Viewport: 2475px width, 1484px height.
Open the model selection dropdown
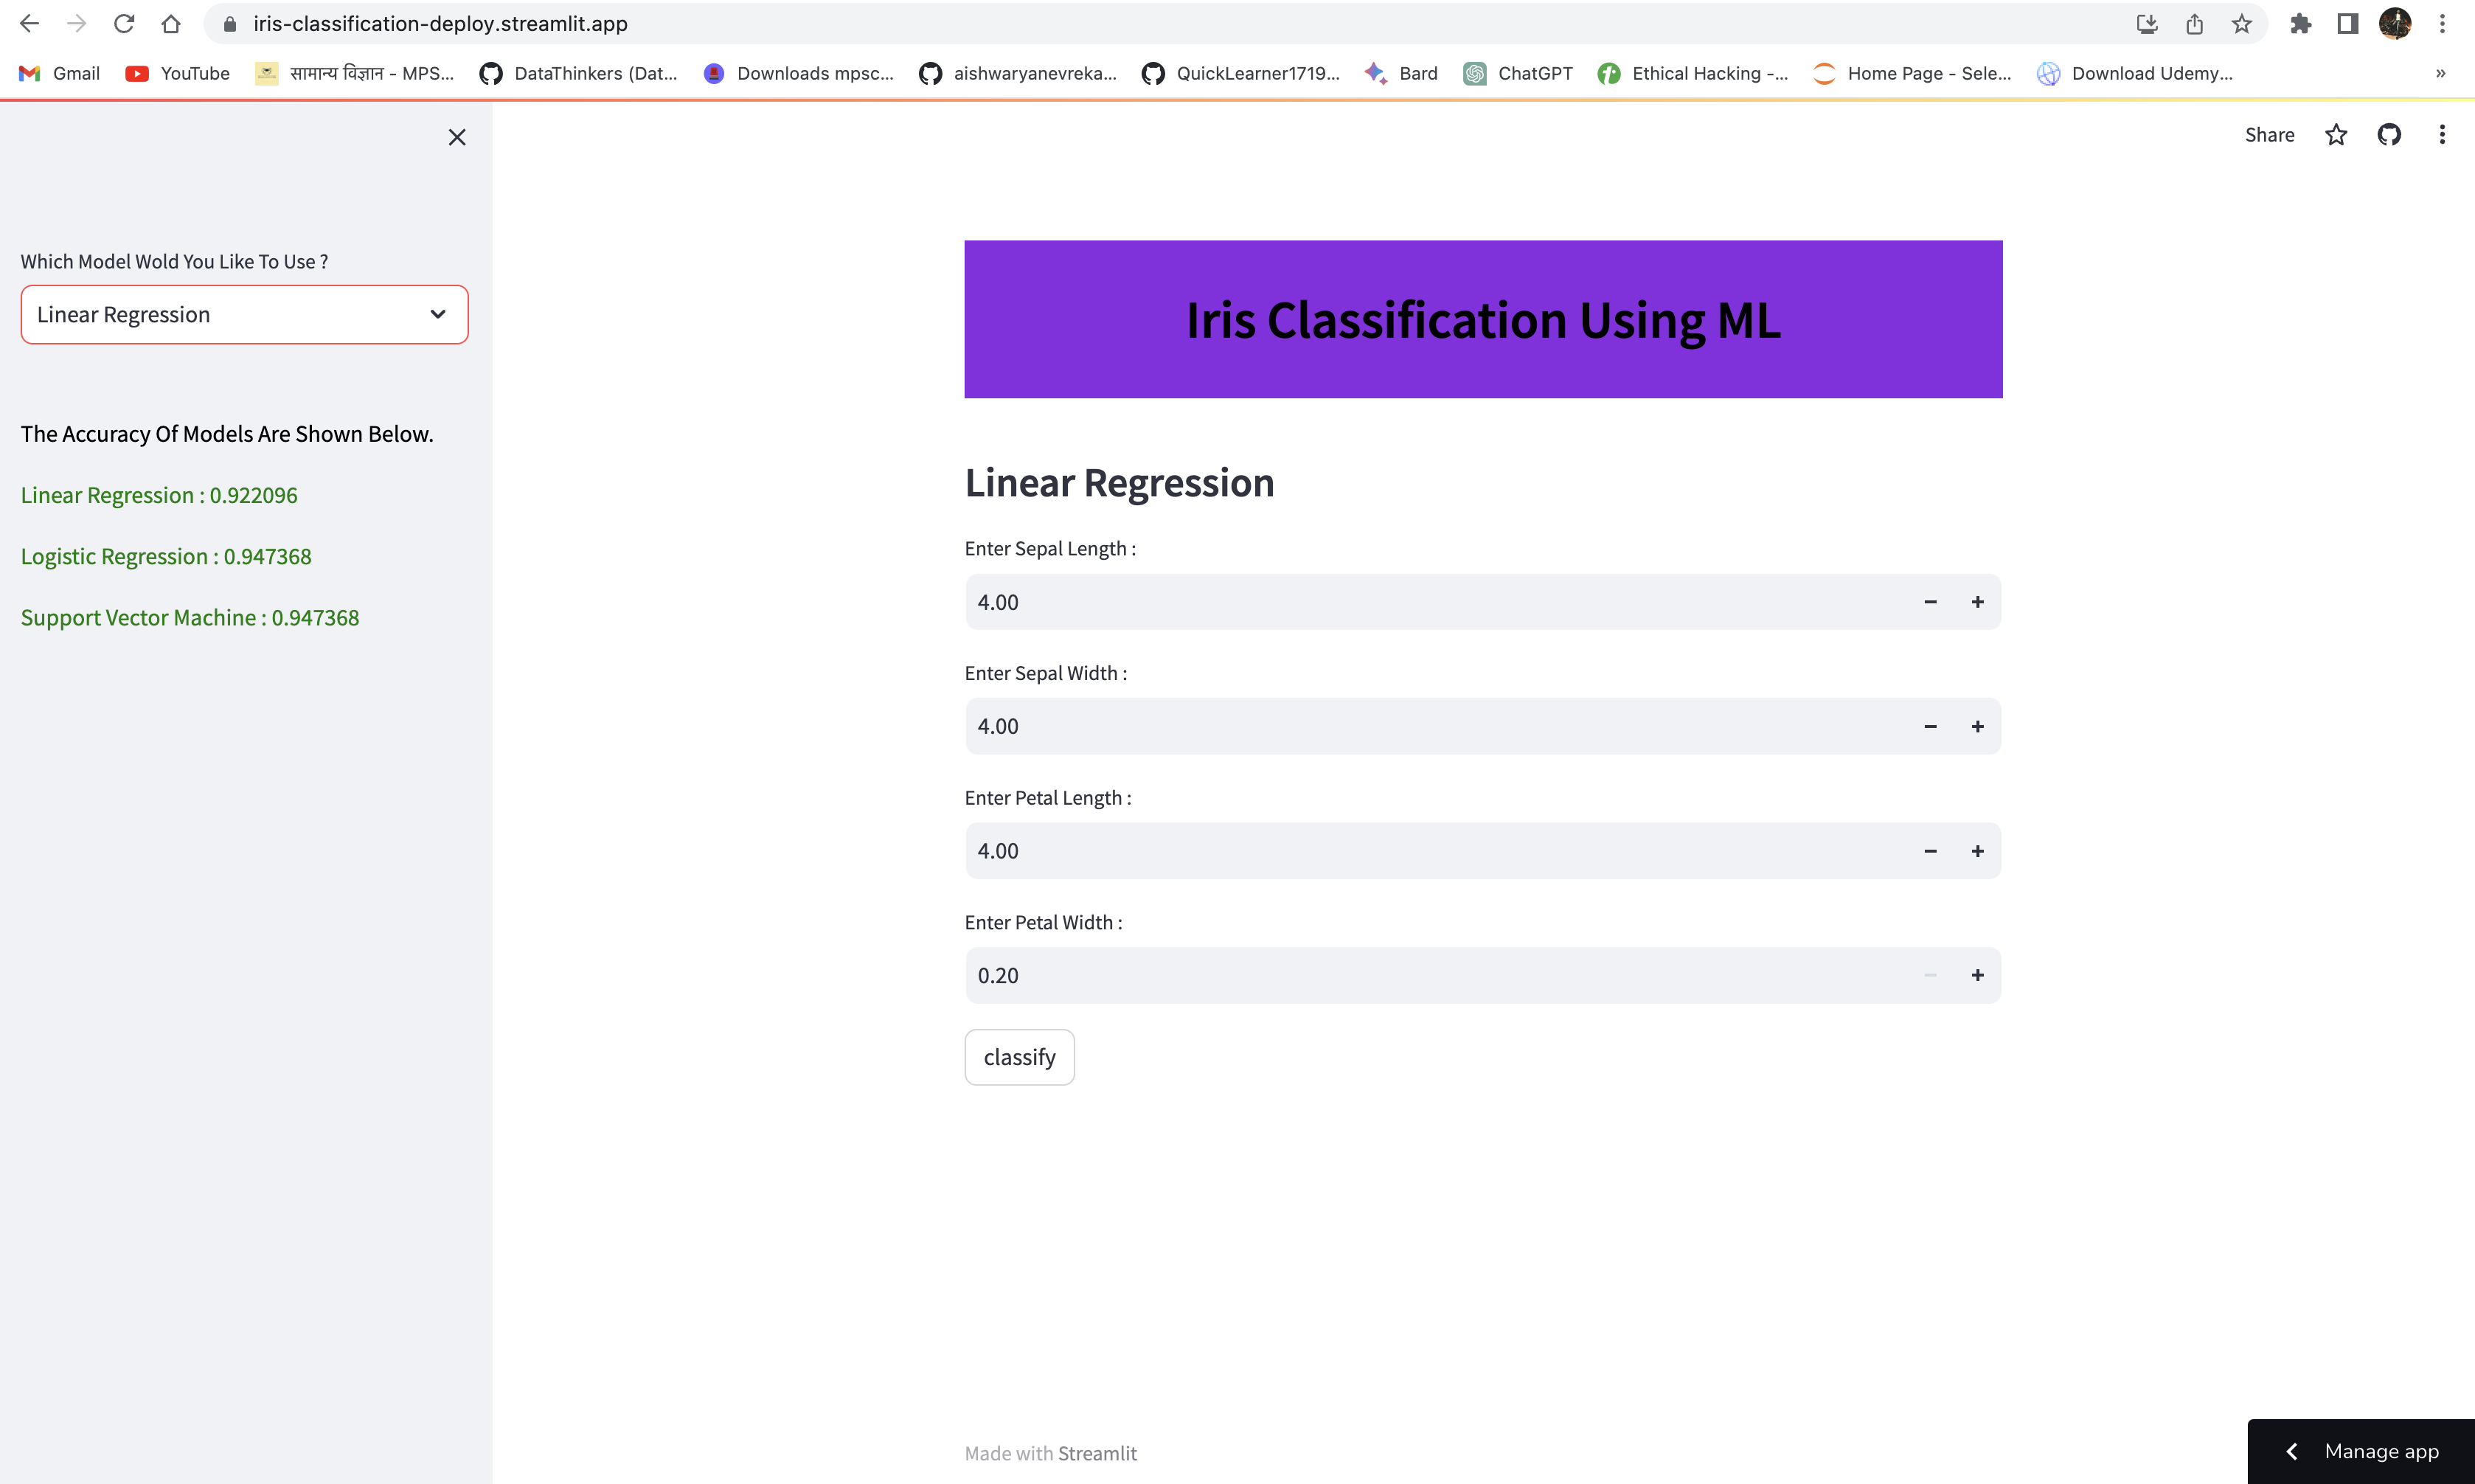coord(245,315)
